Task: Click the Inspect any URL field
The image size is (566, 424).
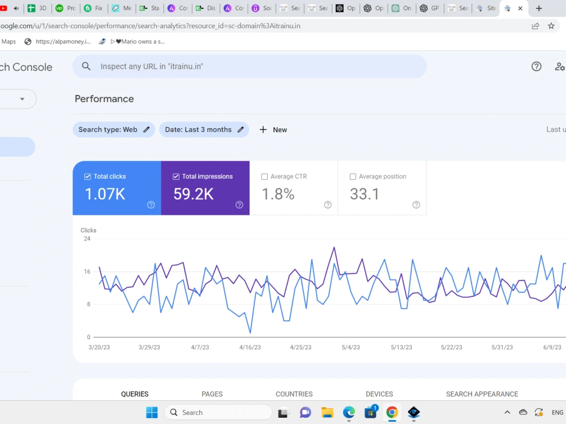Action: [250, 66]
